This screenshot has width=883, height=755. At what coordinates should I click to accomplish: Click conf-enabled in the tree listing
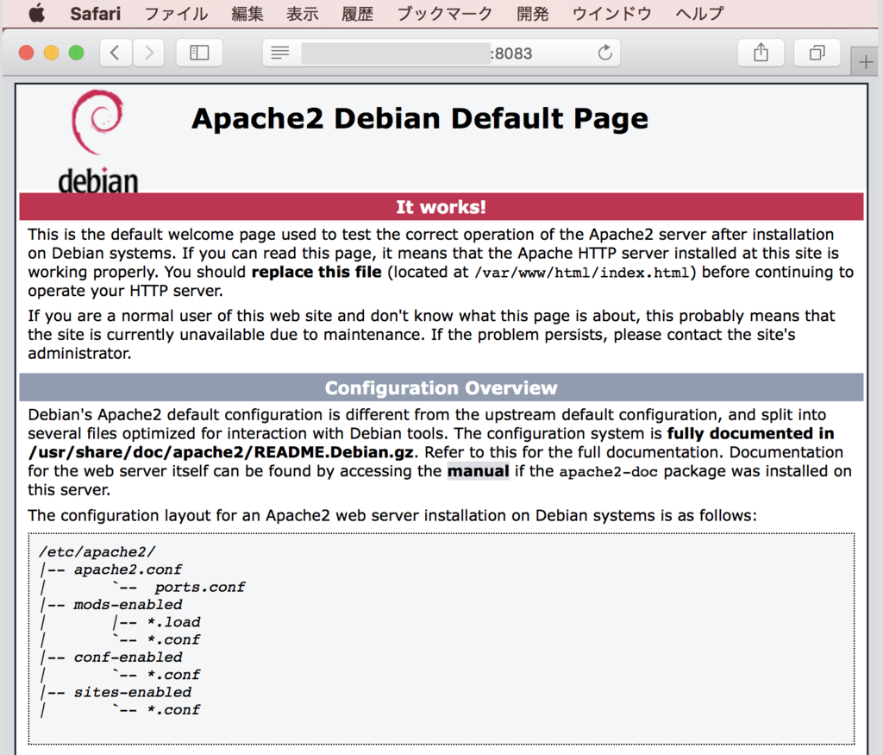[128, 657]
